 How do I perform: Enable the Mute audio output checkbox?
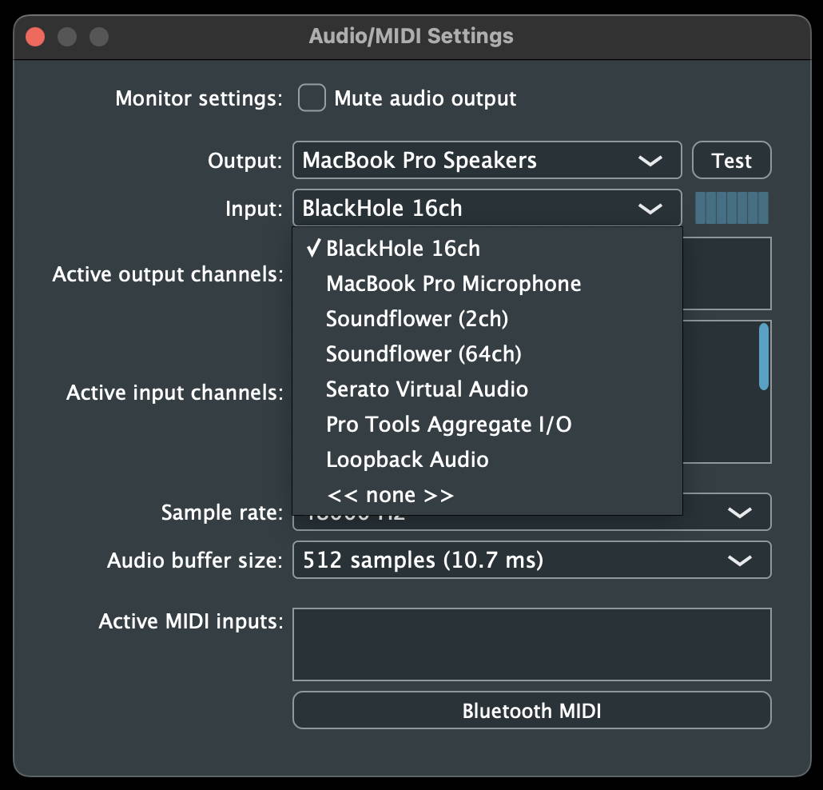[x=312, y=98]
